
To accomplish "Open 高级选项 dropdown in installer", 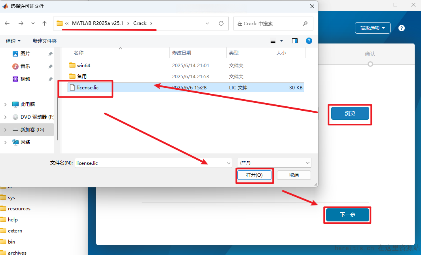I will point(372,28).
